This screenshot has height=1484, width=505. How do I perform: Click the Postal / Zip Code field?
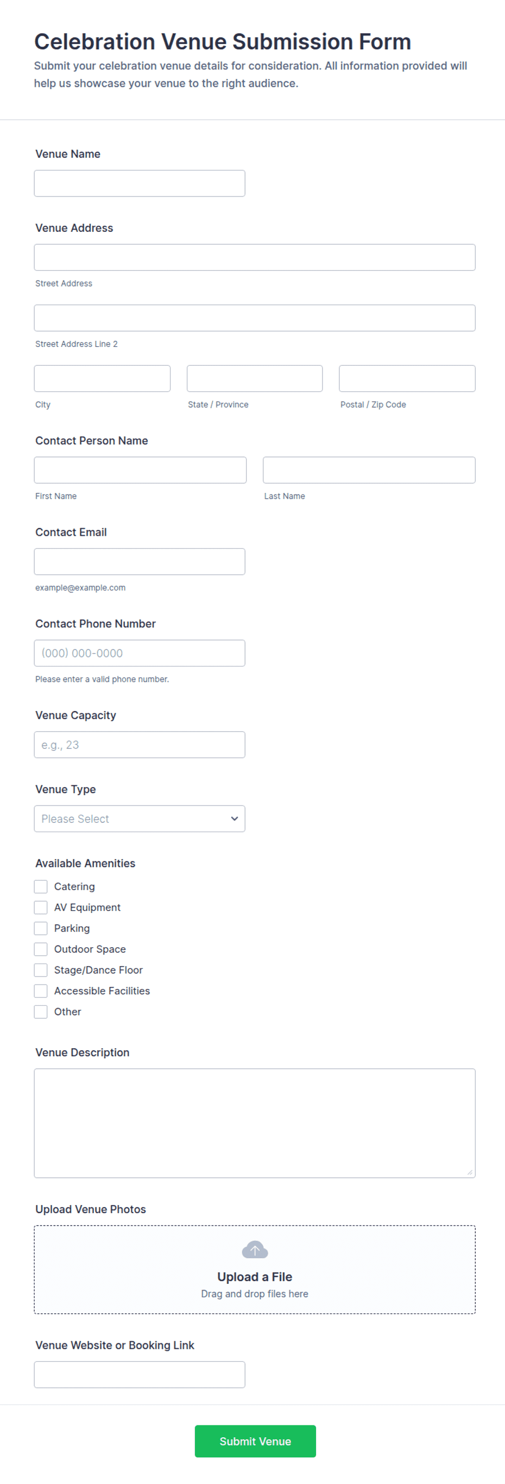click(x=407, y=378)
